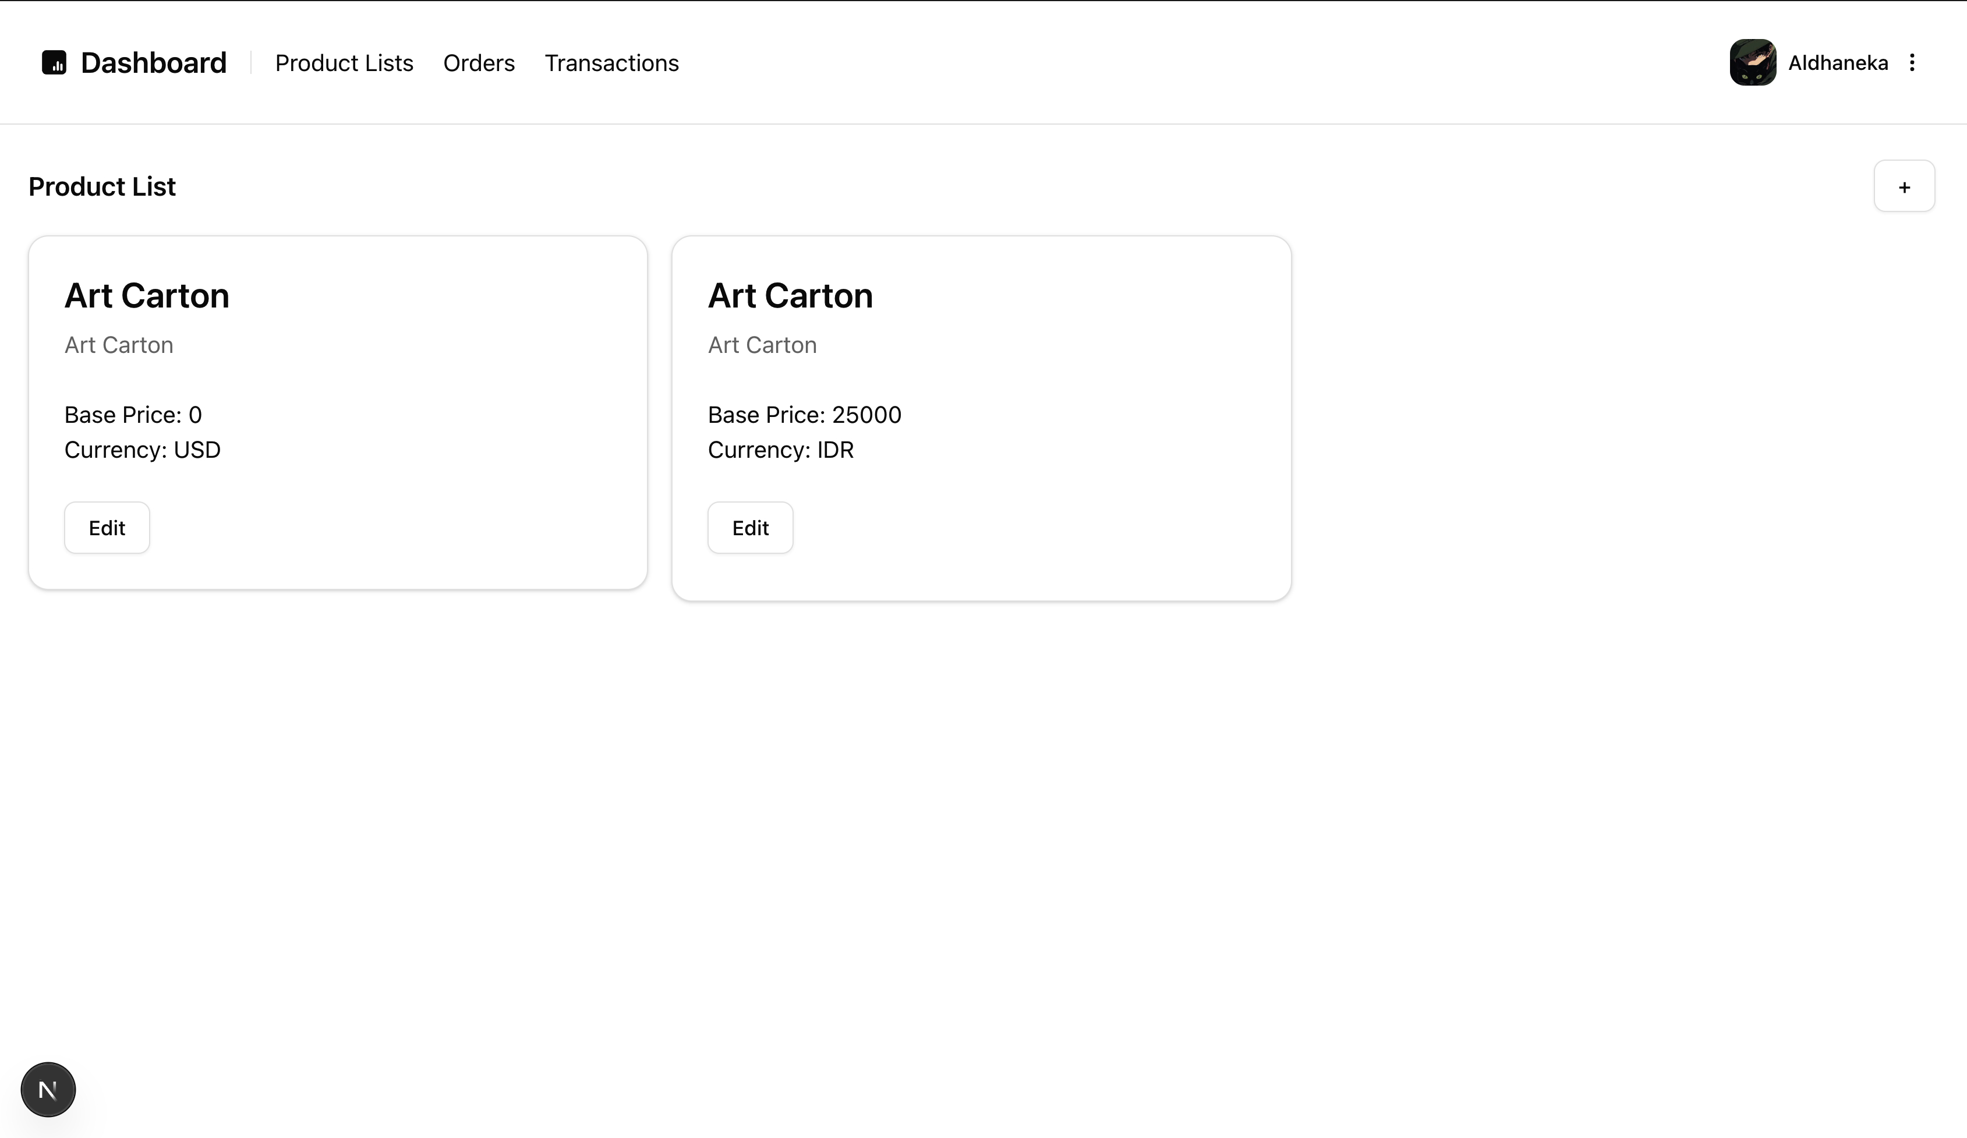Viewport: 1967px width, 1138px height.
Task: Click the Dashboard bar-chart logo icon
Action: click(54, 62)
